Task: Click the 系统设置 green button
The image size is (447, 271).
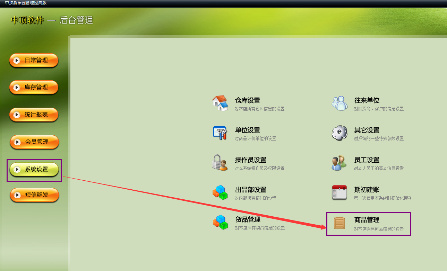Action: (x=34, y=169)
